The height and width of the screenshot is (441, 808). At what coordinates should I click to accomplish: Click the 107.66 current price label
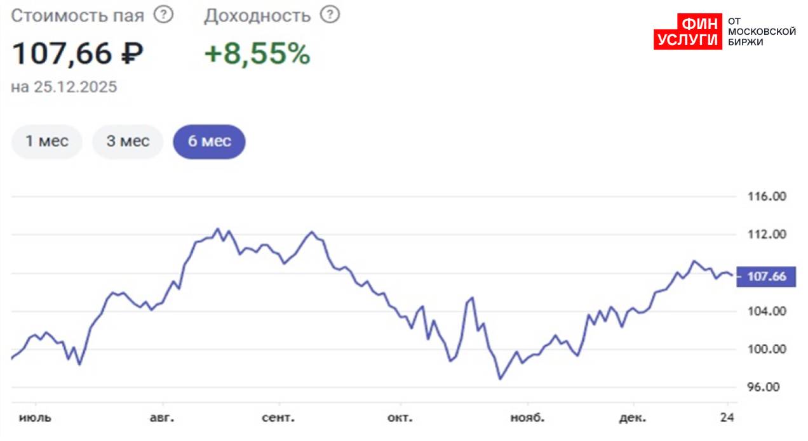(x=767, y=277)
